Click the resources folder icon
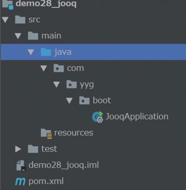Screen dimensions: 186x190 click(x=46, y=134)
